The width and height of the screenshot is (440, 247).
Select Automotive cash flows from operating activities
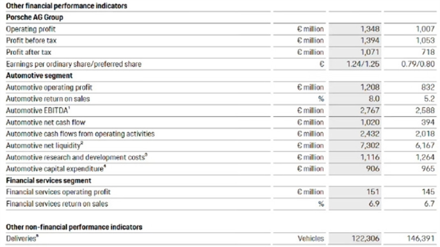coord(80,134)
